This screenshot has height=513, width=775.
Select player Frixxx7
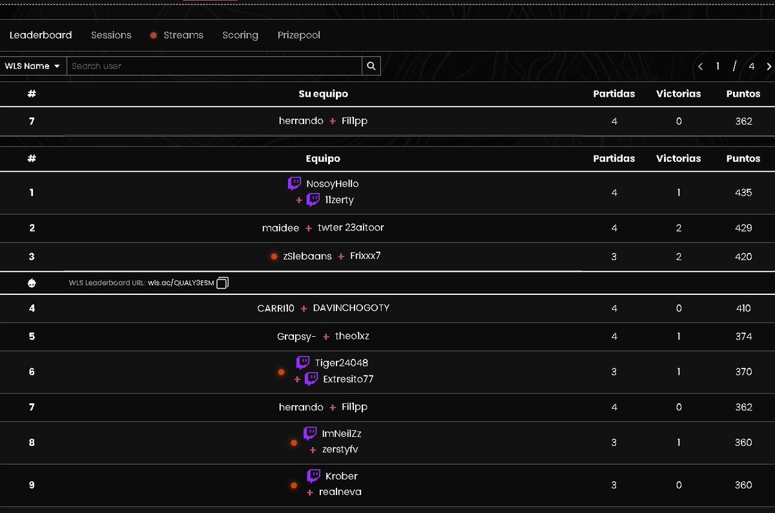pyautogui.click(x=366, y=256)
